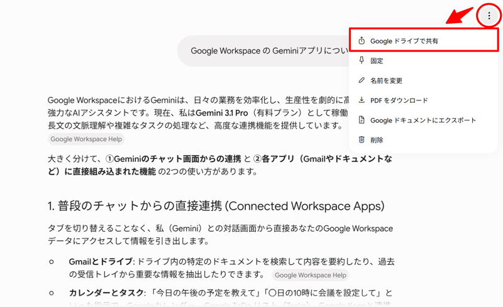503x307 pixels.
Task: Click text タブを切り替えることなく paragraph
Action: click(x=220, y=235)
